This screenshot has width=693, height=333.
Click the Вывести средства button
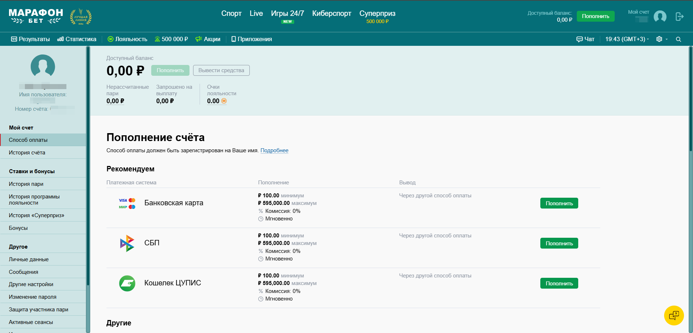pyautogui.click(x=221, y=70)
